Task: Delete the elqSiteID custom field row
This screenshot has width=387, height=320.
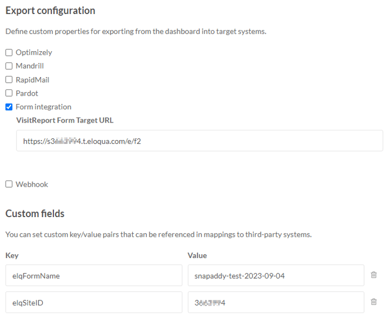Action: click(373, 302)
